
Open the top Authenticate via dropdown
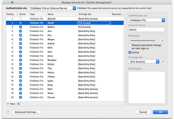pos(52,8)
